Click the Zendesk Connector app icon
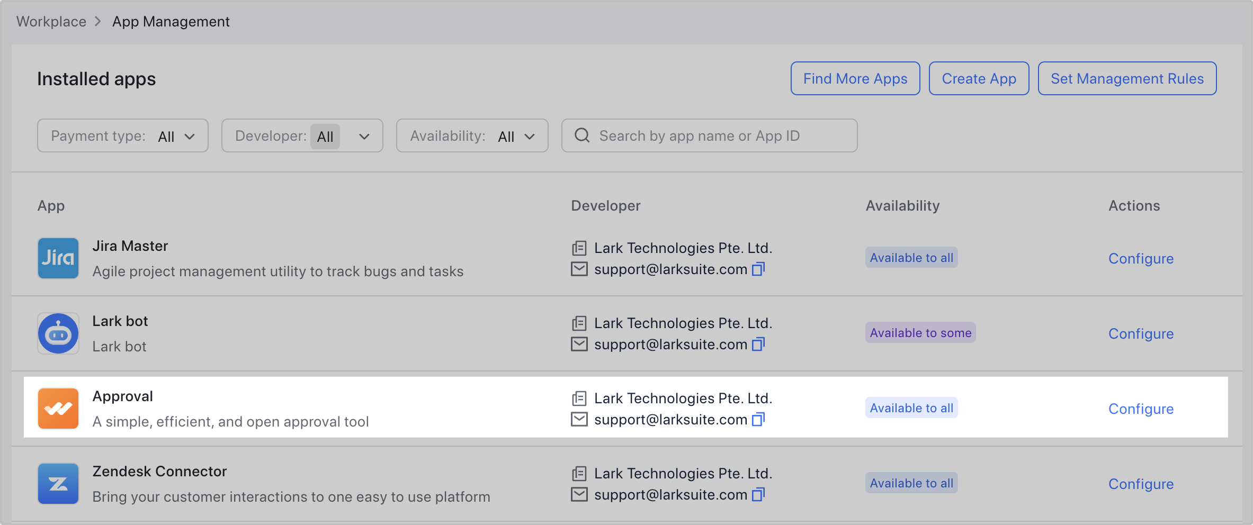 (58, 483)
